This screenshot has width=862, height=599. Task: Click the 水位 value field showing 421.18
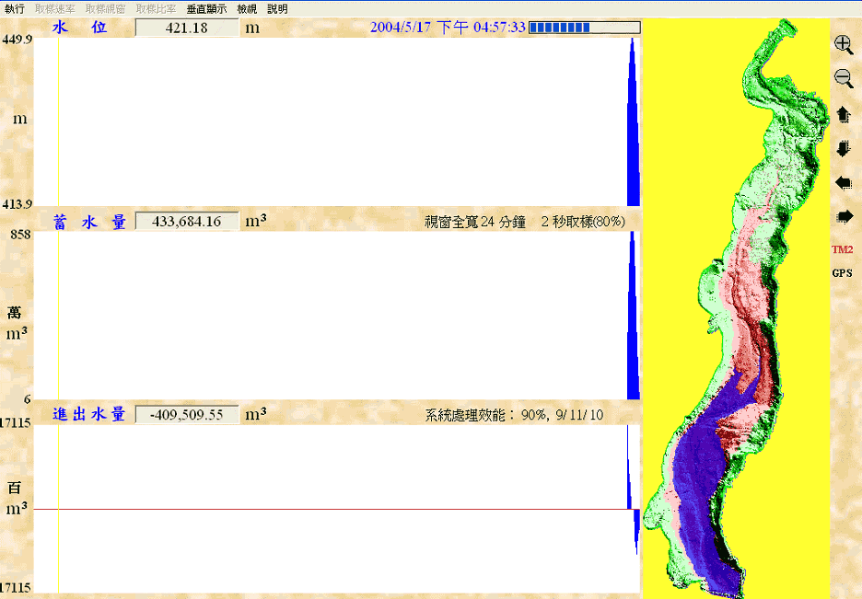[187, 28]
